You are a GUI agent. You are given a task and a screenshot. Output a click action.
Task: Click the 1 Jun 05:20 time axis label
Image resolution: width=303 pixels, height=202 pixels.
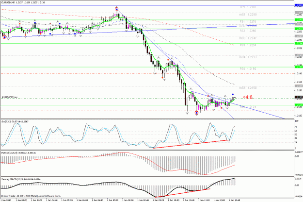click(x=66, y=200)
